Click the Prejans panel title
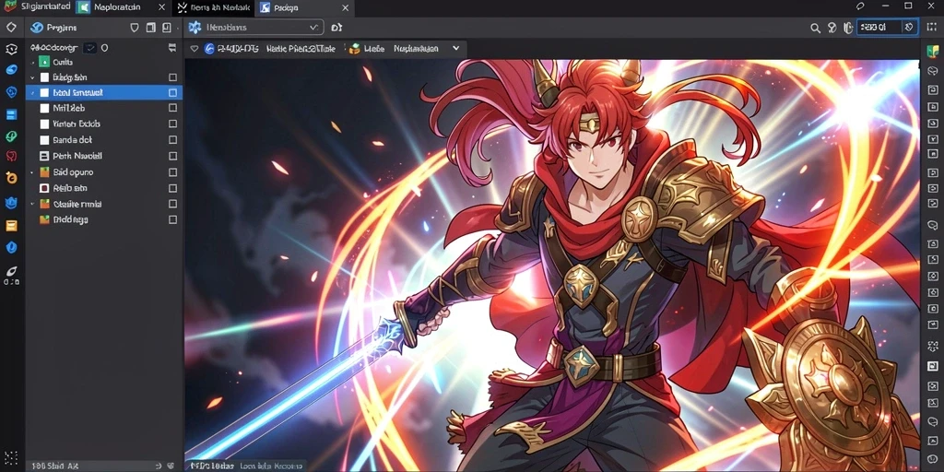Screen dimensions: 944x472 tap(62, 27)
